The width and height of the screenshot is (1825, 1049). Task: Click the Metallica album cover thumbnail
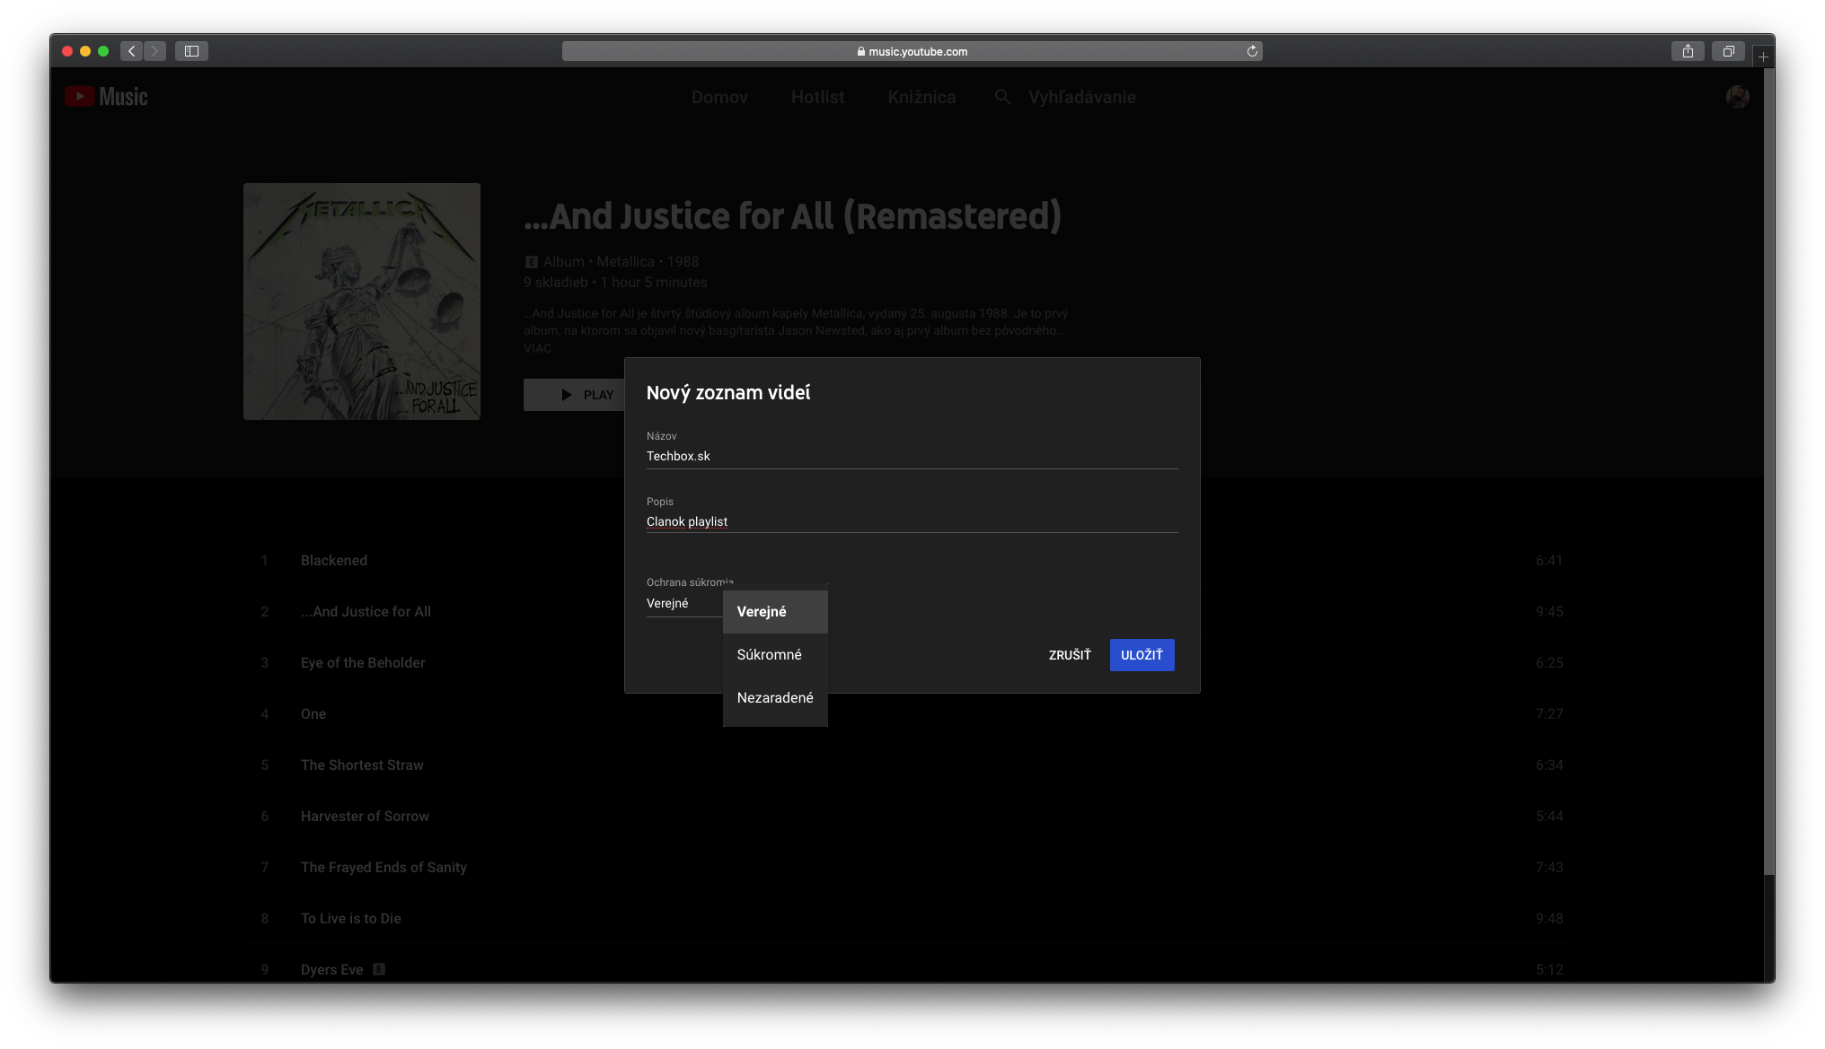362,302
